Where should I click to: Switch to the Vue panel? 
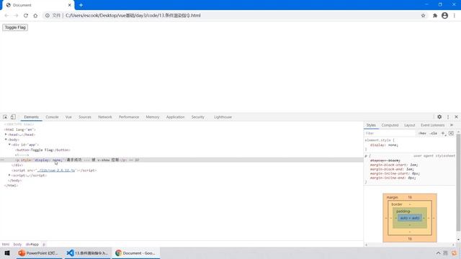(68, 117)
